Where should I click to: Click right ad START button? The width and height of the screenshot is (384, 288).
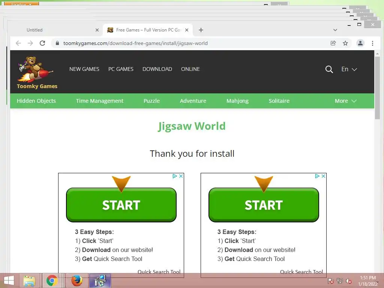point(264,205)
